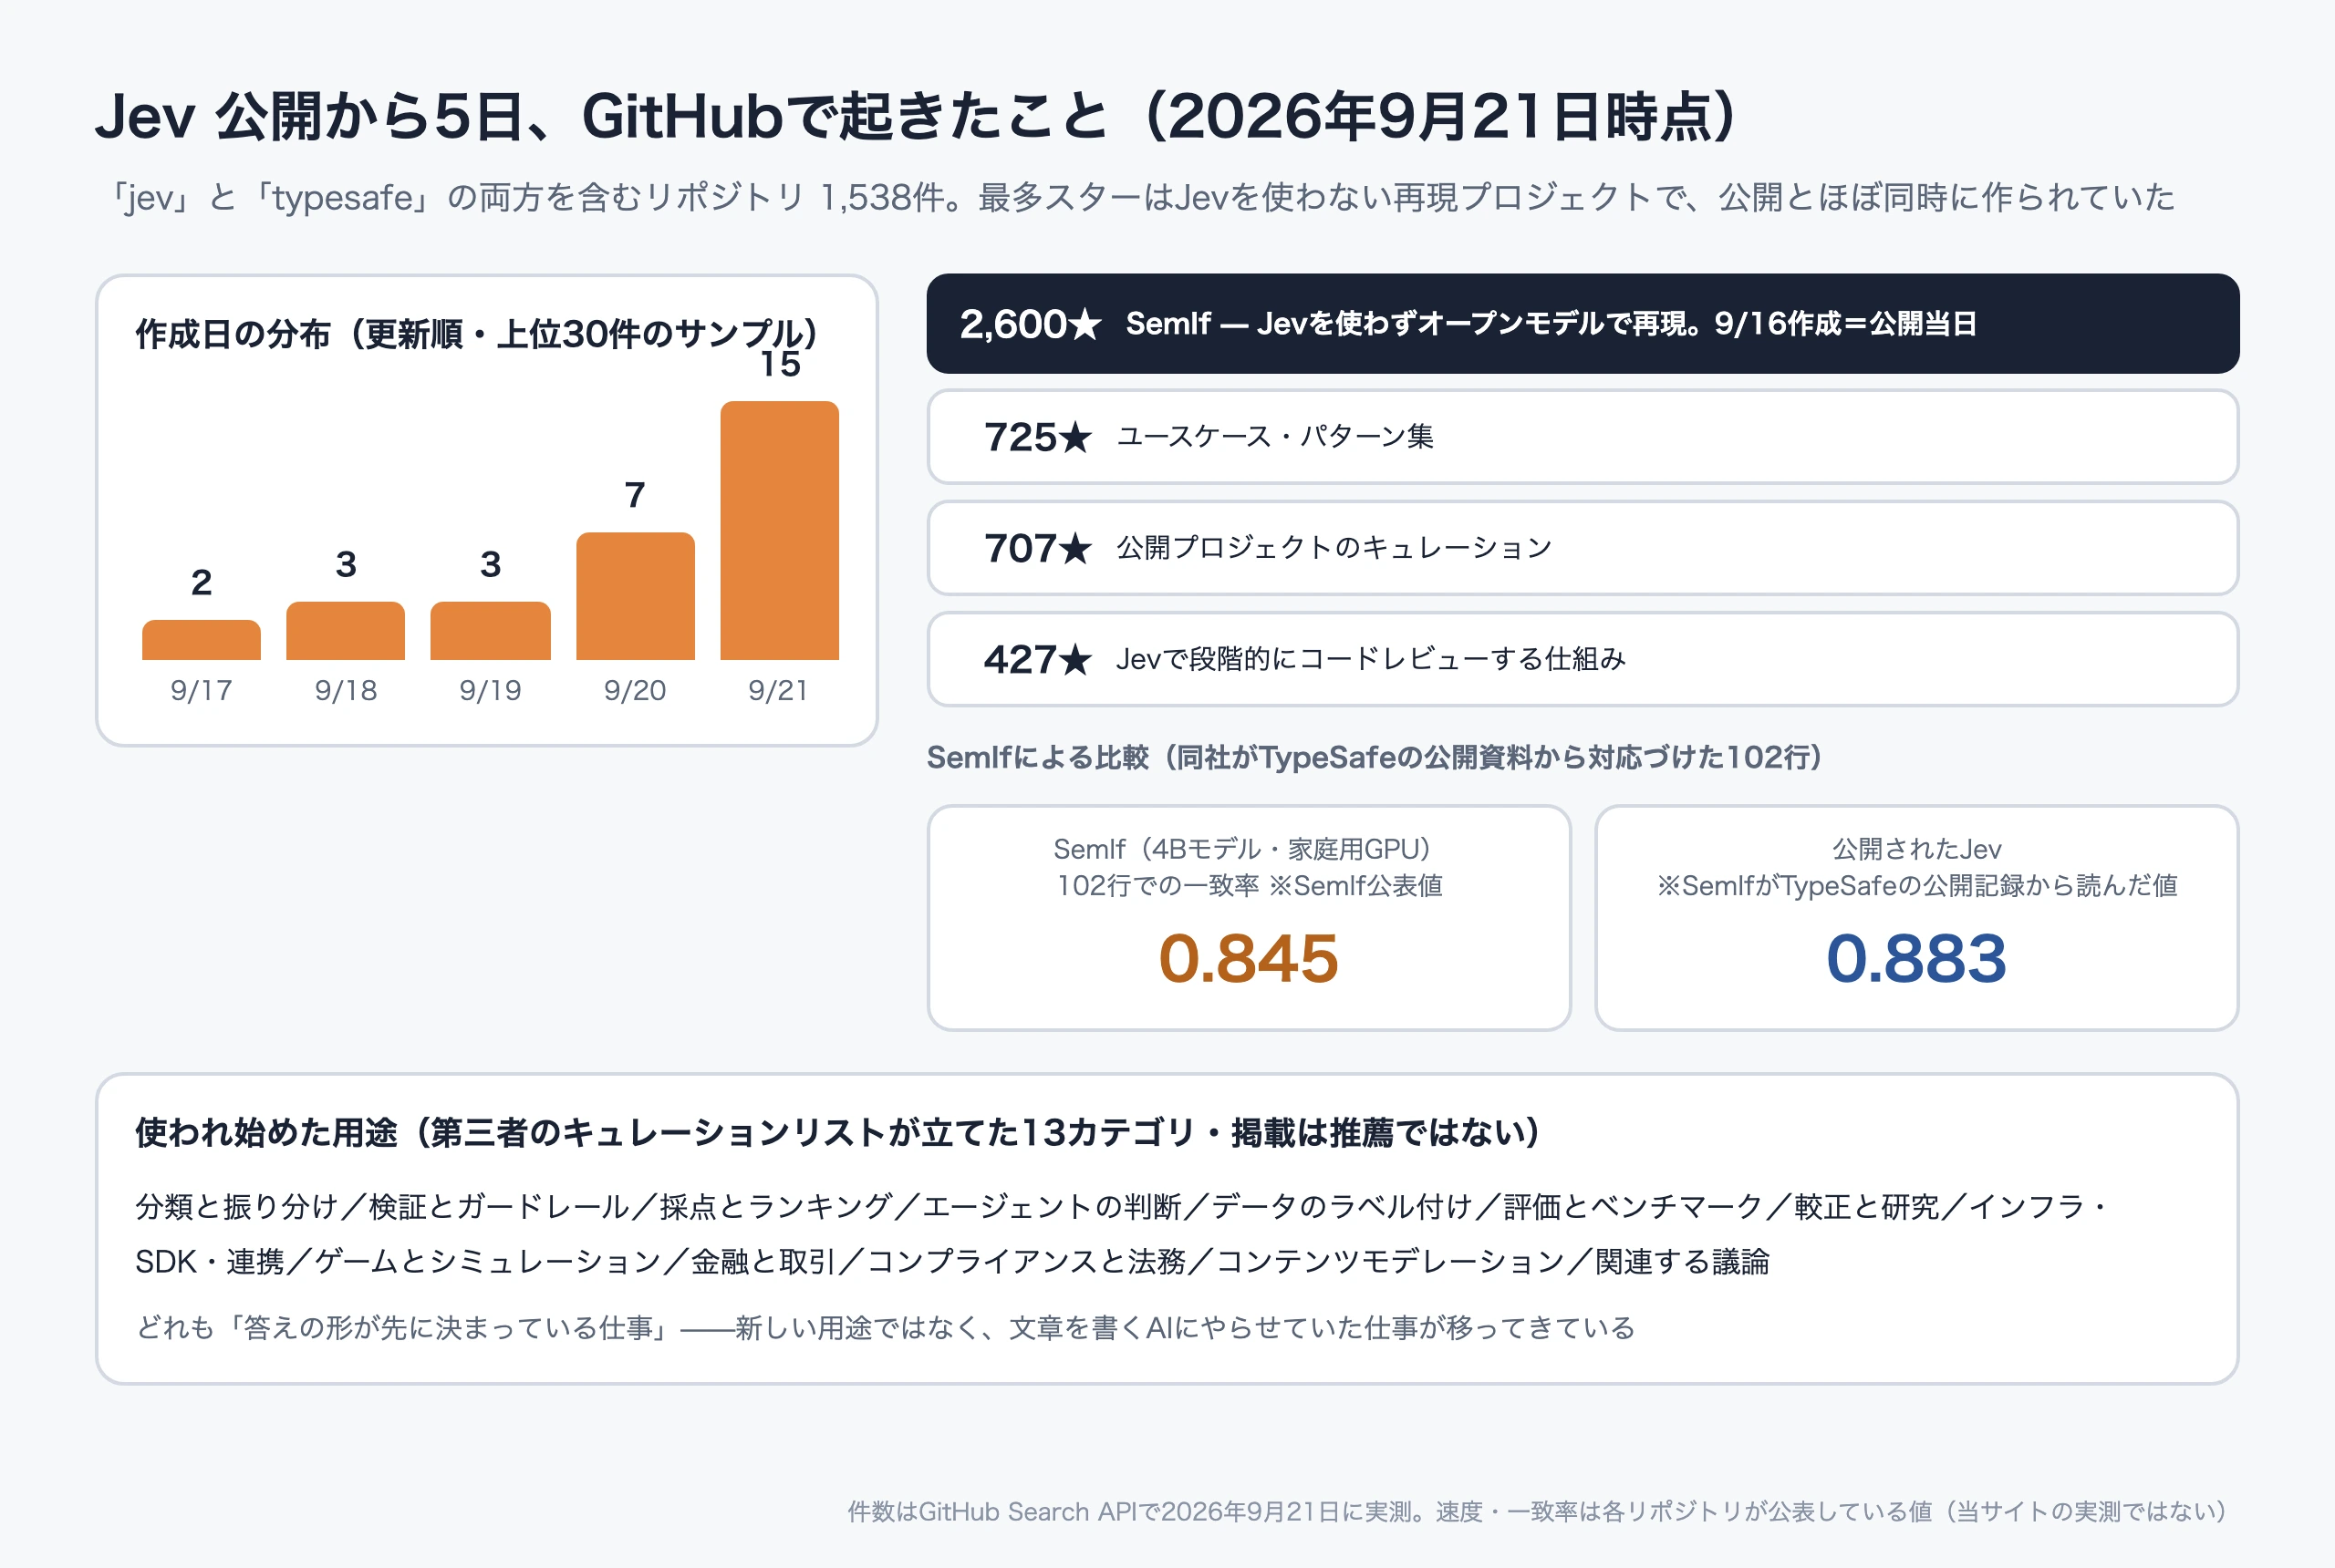The image size is (2335, 1568).
Task: Click the 427★ star count
Action: tap(1037, 659)
